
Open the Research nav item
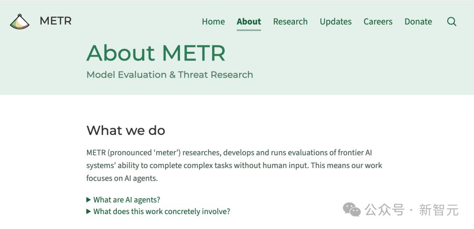[x=291, y=22]
